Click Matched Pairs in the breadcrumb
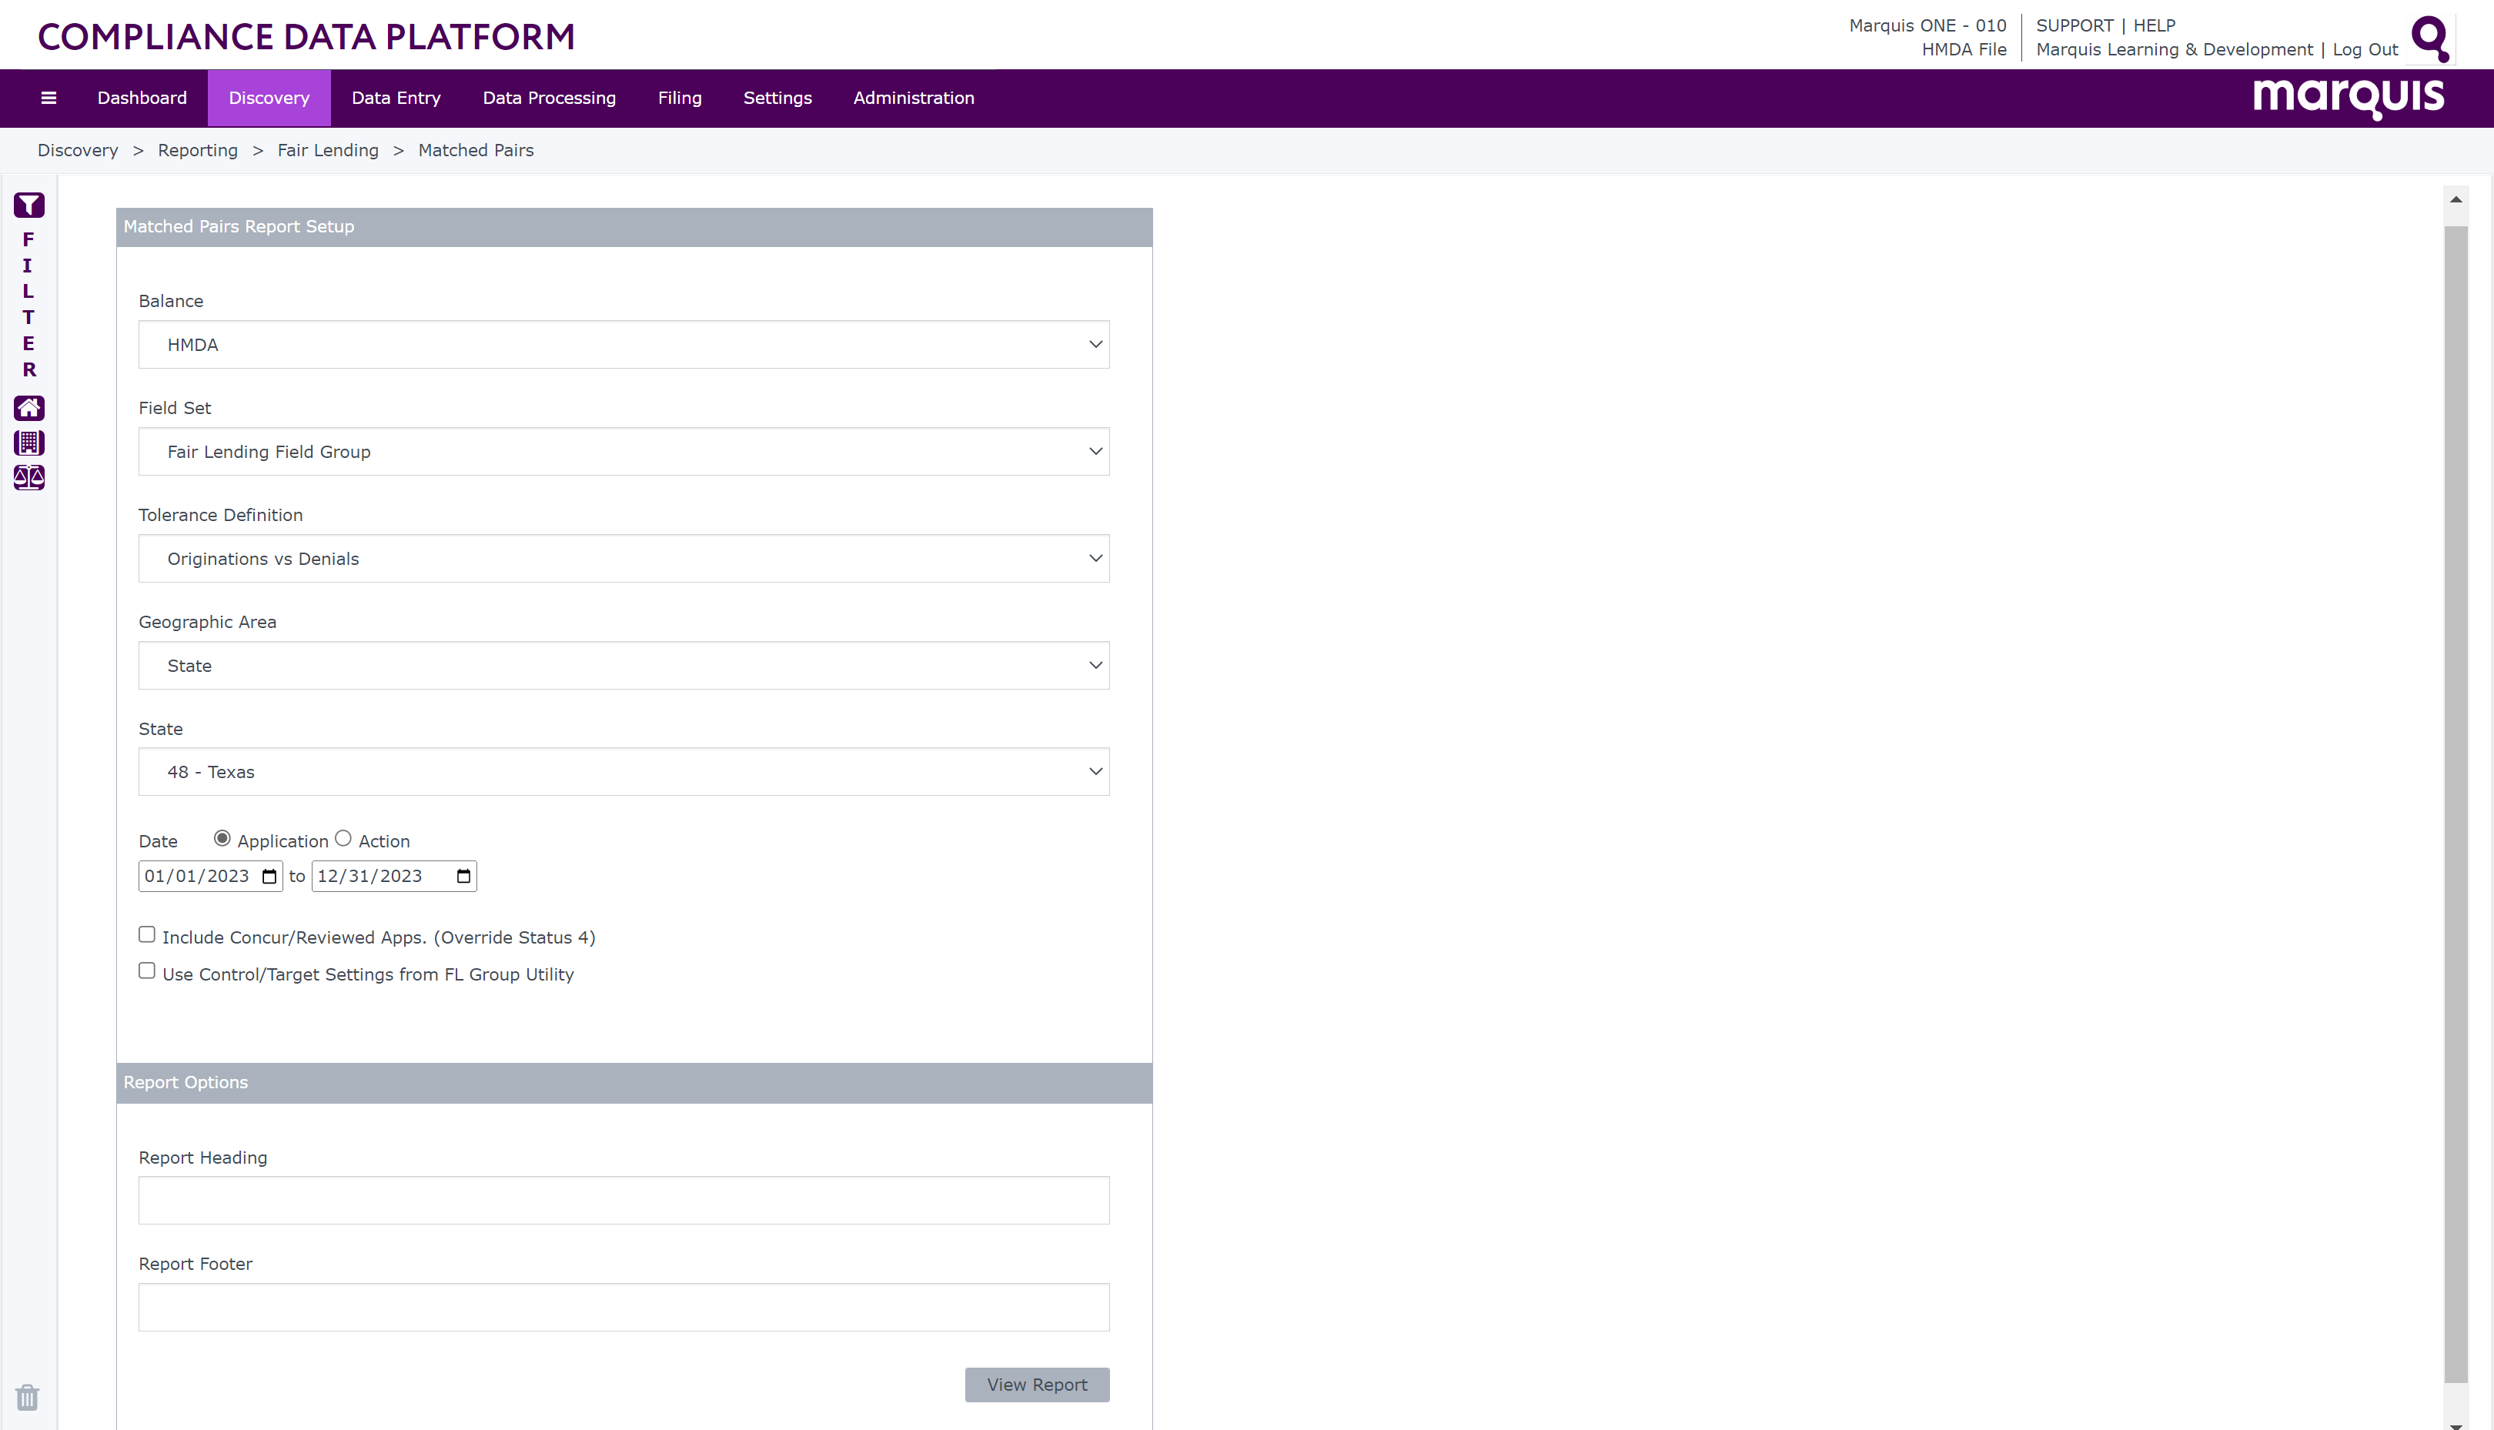2494x1430 pixels. (476, 150)
